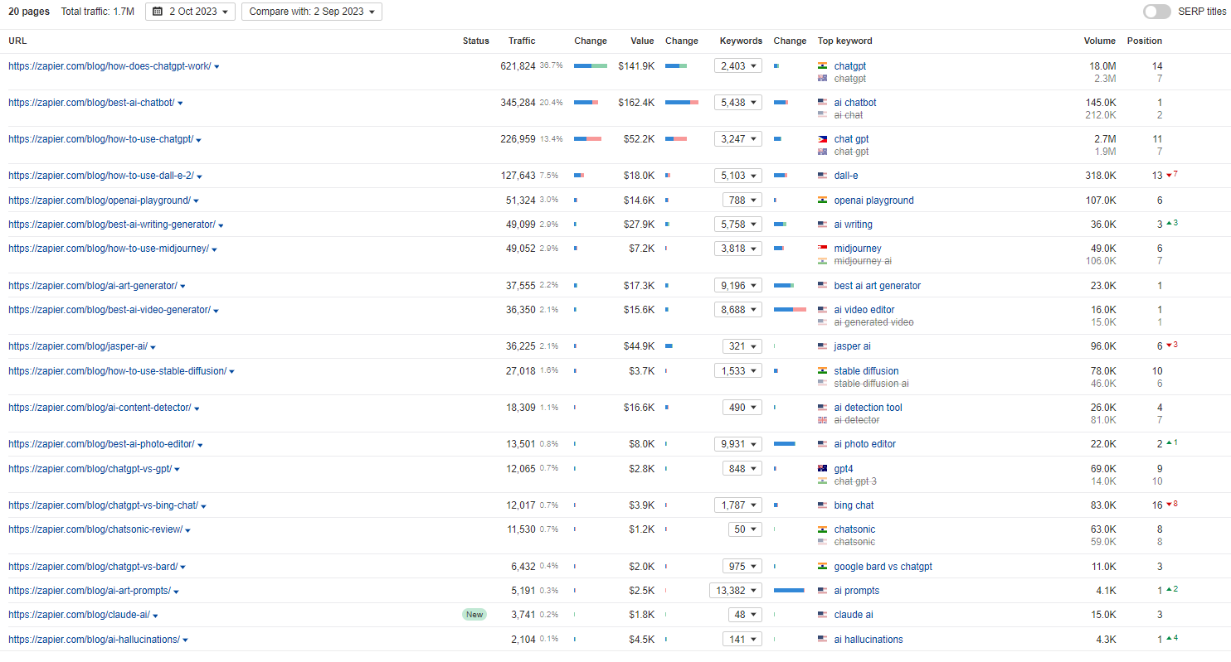
Task: Open the 5,438 keywords dropdown
Action: pyautogui.click(x=738, y=103)
